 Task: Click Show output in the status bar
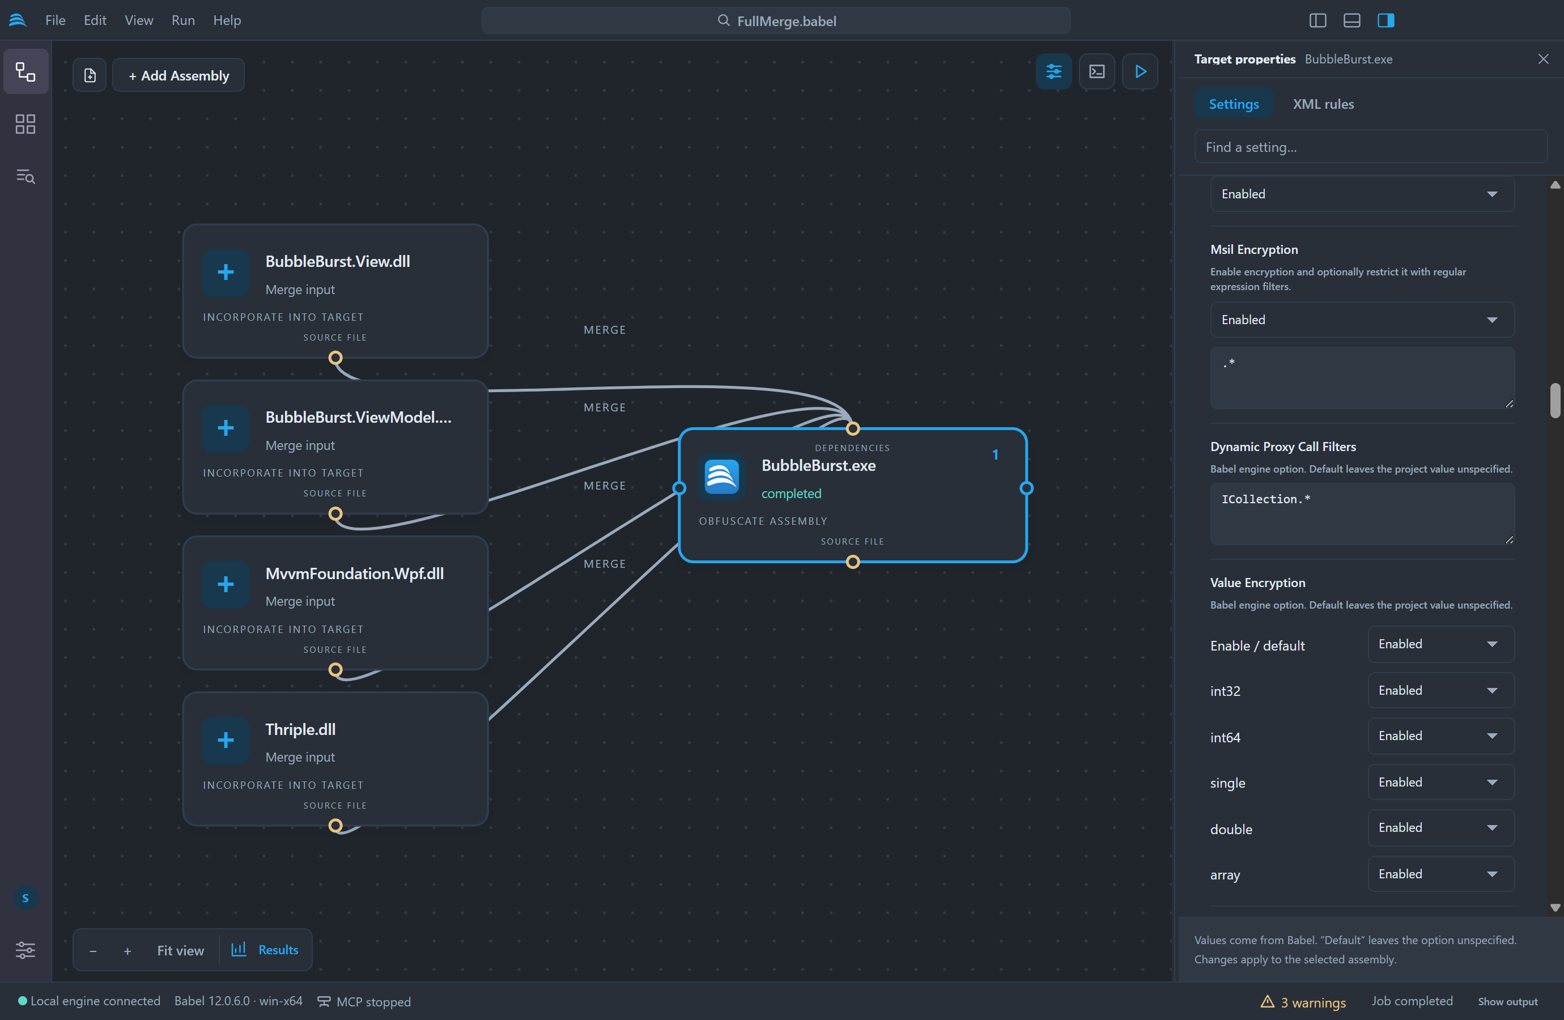pyautogui.click(x=1507, y=1002)
